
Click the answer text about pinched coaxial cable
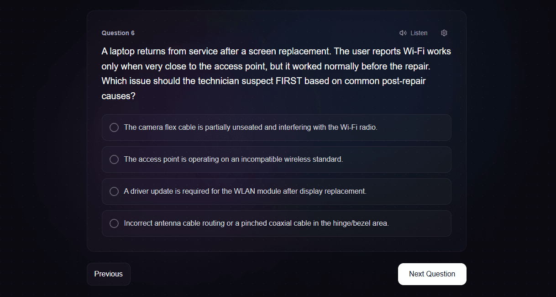point(256,223)
